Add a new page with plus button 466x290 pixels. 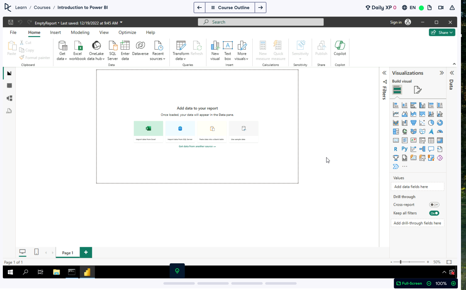(86, 252)
